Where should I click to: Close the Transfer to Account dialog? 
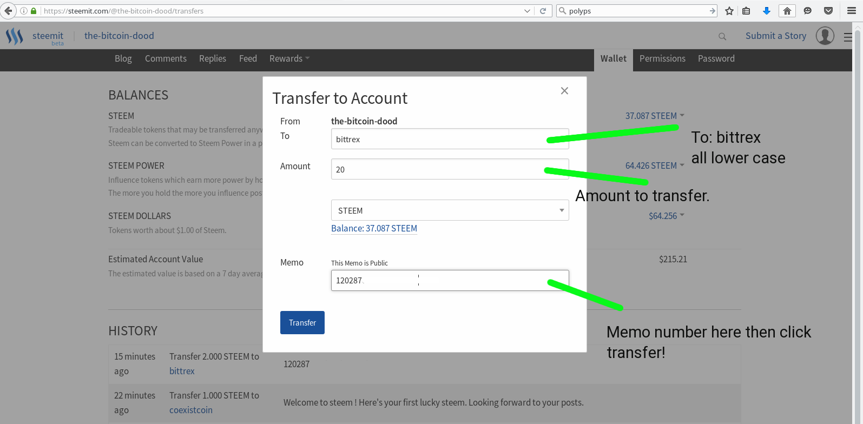564,91
